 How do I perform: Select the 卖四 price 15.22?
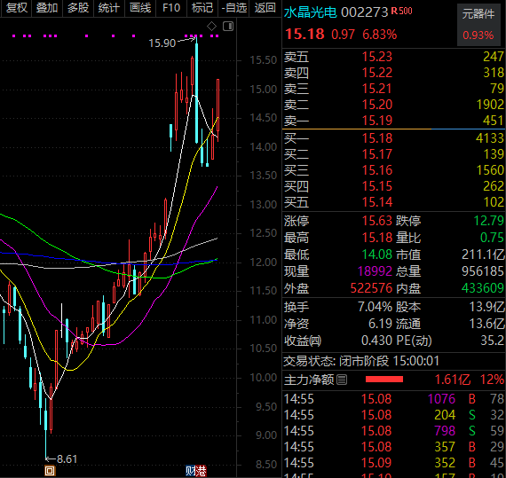pyautogui.click(x=376, y=73)
